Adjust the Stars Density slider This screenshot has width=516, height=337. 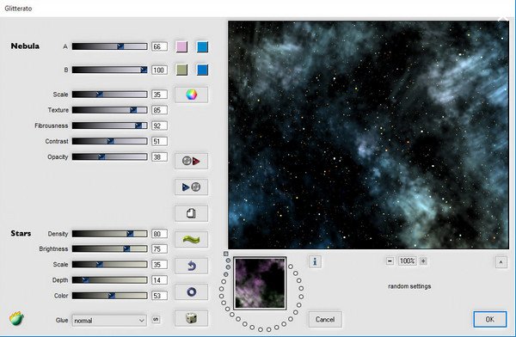click(x=109, y=234)
